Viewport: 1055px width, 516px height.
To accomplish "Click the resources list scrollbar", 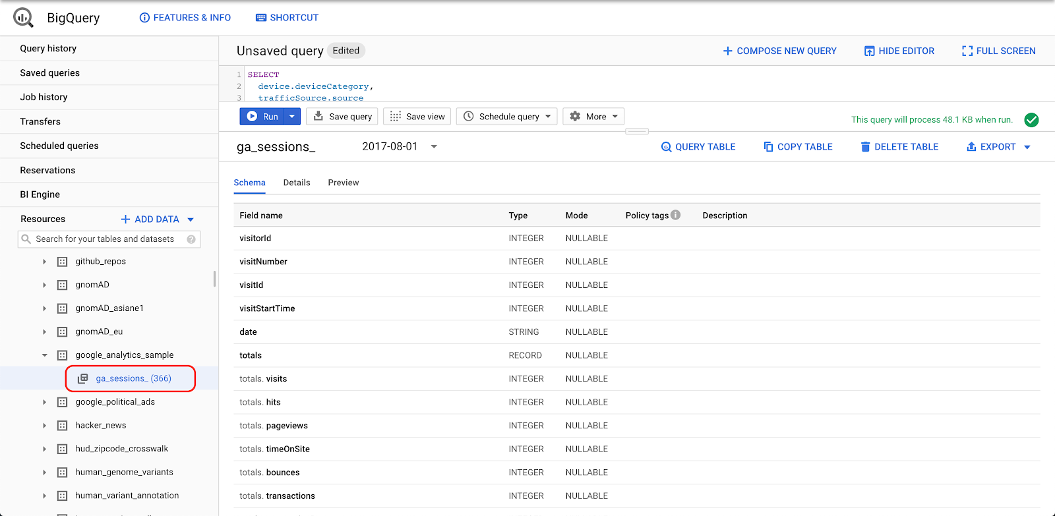I will 214,279.
